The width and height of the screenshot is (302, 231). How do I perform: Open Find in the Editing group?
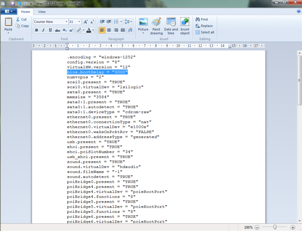[201, 19]
